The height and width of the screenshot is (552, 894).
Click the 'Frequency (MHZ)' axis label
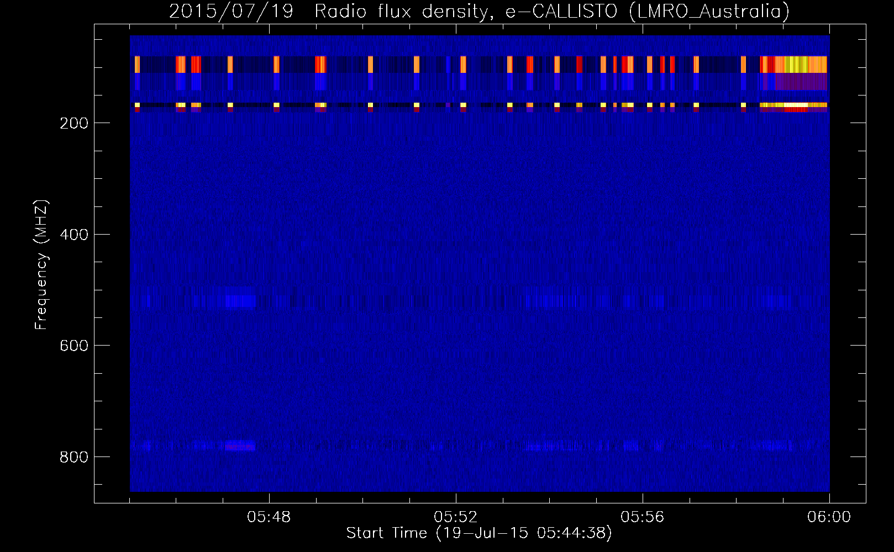(41, 264)
